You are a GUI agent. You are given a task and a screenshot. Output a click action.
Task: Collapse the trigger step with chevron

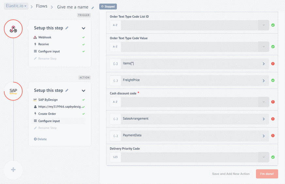point(84,28)
